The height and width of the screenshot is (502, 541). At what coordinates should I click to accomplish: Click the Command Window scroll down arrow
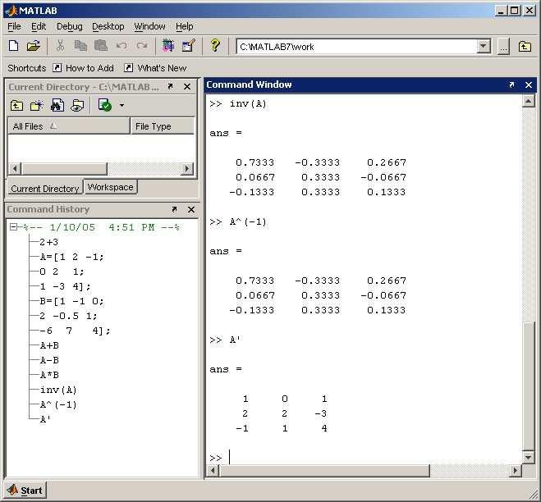click(529, 457)
